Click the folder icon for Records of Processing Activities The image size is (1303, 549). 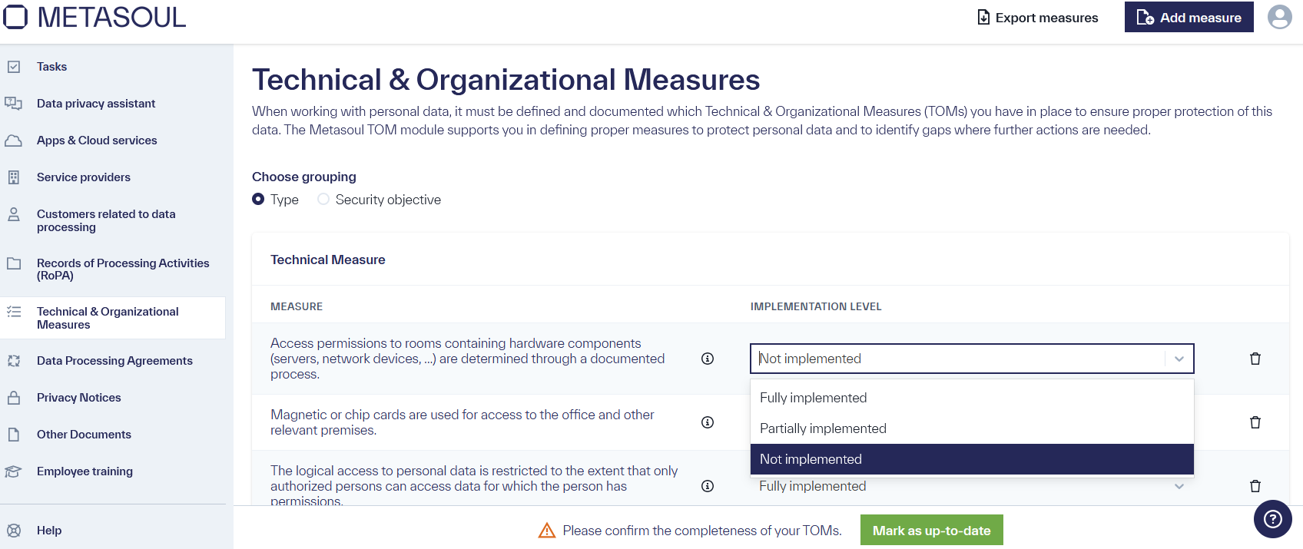click(14, 263)
